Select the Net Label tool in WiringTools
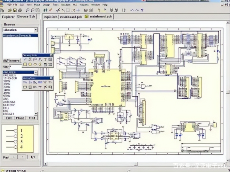The height and width of the screenshot is (172, 230). [x=40, y=82]
